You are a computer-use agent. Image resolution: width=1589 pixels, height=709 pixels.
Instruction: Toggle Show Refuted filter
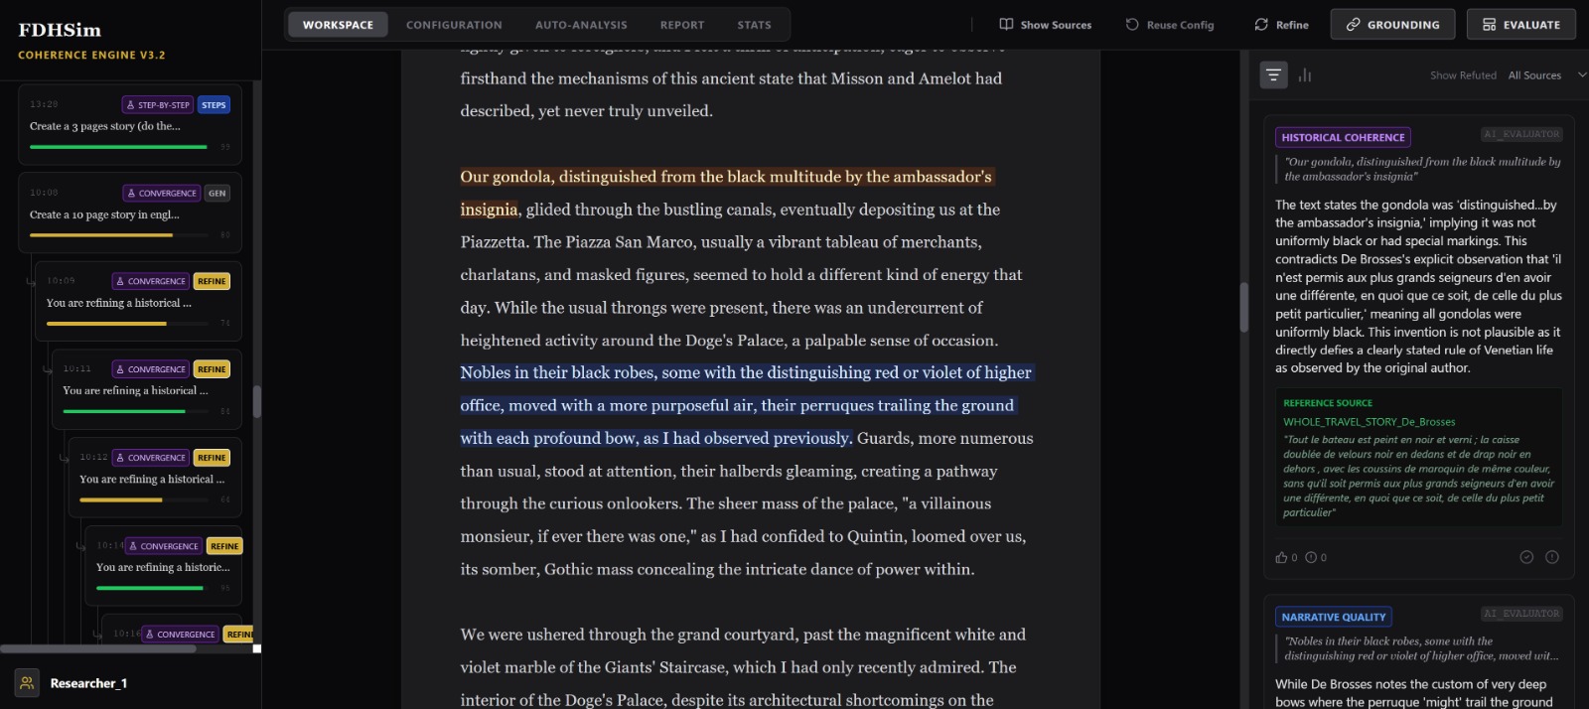1463,75
